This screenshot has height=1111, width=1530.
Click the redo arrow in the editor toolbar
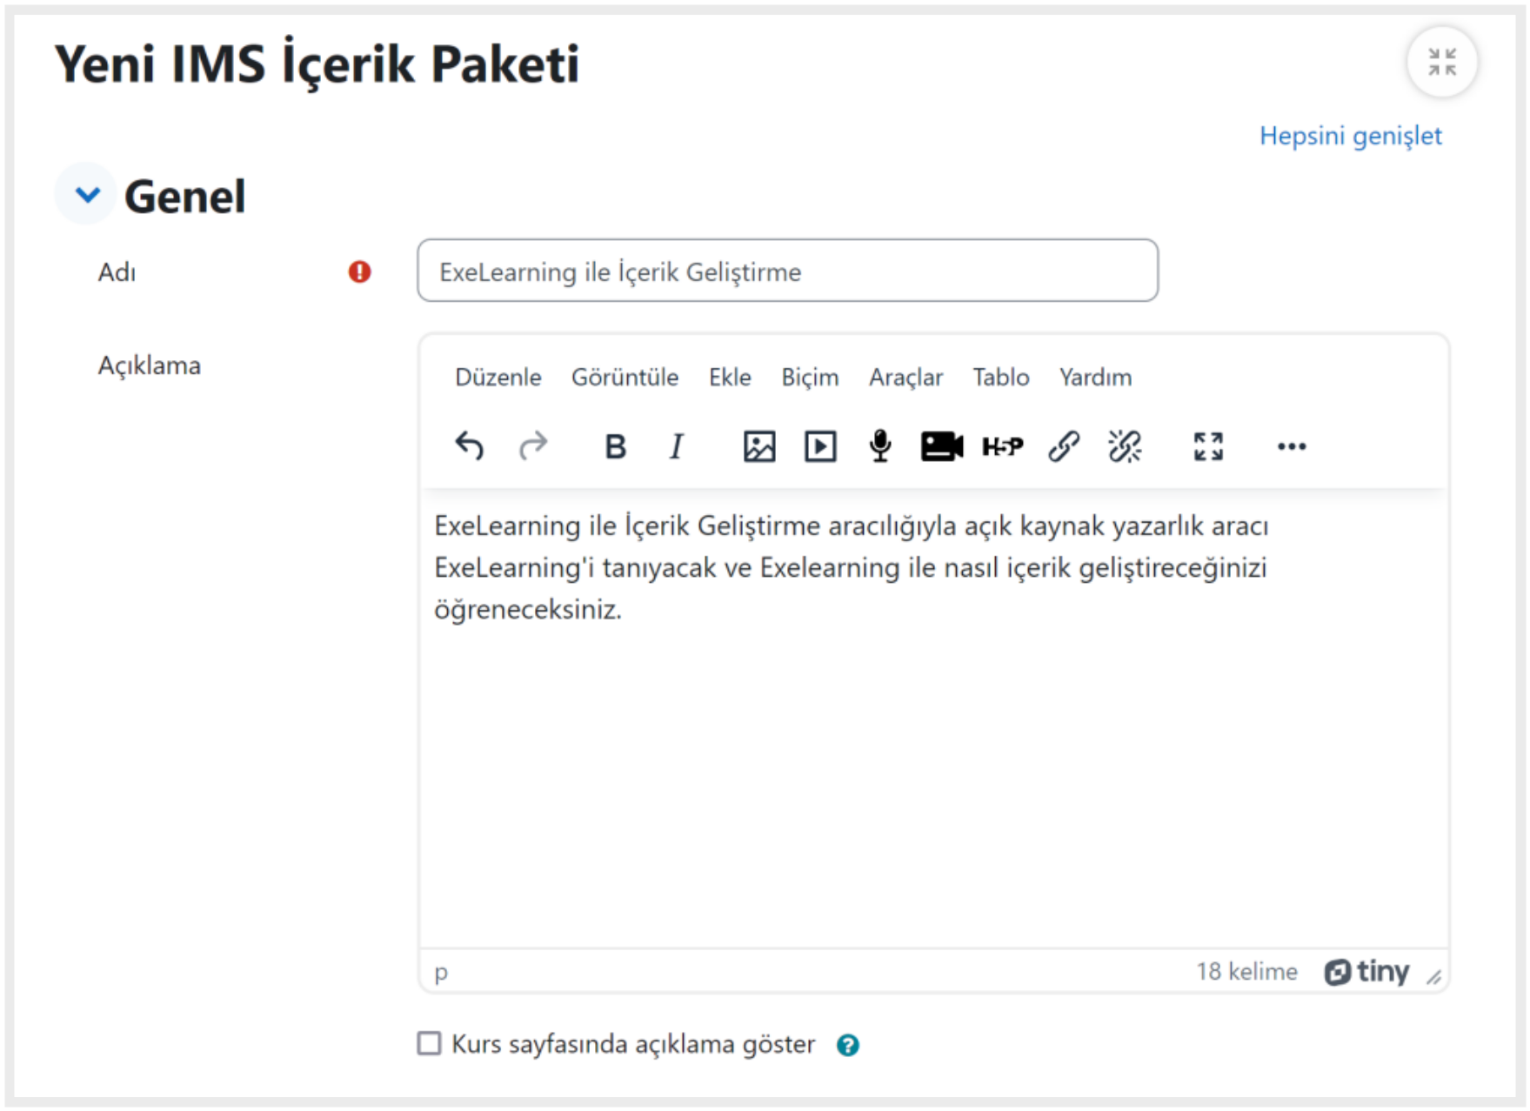(533, 446)
